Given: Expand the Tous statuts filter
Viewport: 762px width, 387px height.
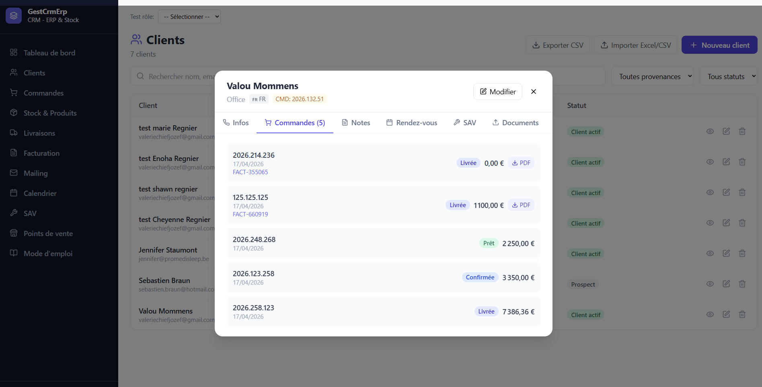Looking at the screenshot, I should tap(728, 76).
